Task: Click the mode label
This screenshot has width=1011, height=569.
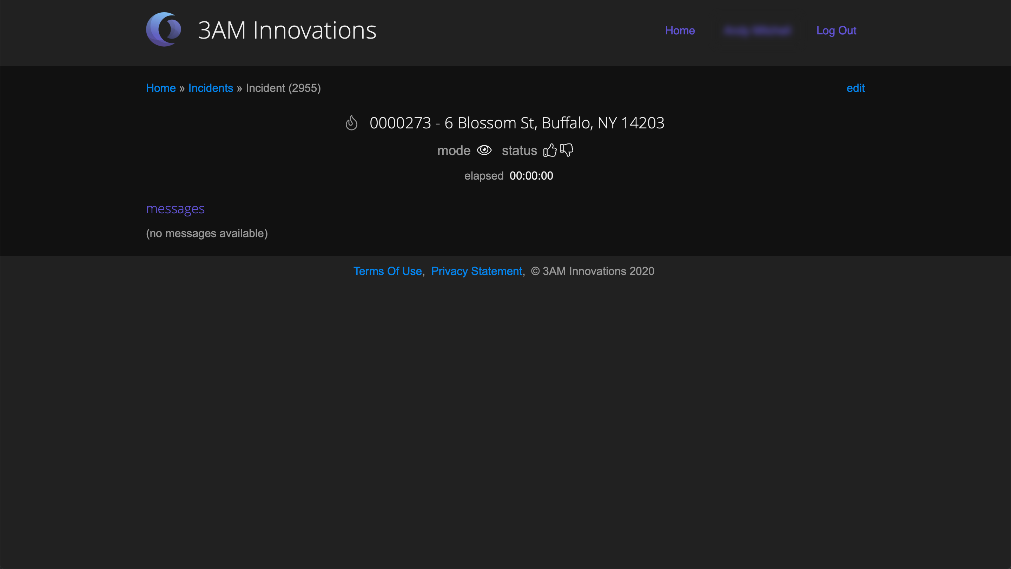Action: coord(454,150)
